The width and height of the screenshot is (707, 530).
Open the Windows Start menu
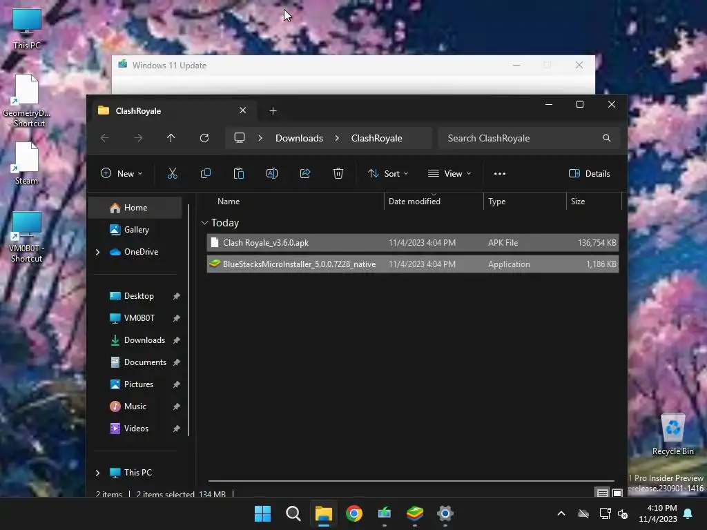262,513
